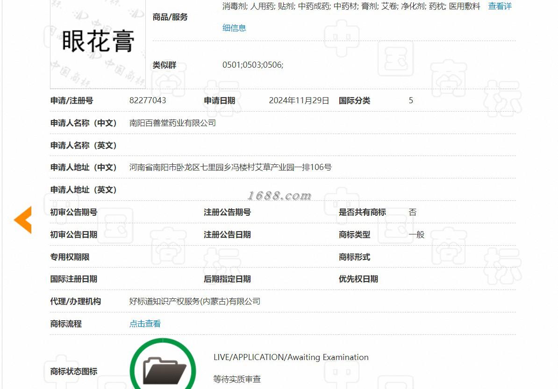Viewport: 558px width, 389px height.
Task: Click the 申请人名称（中文） label
Action: 83,123
